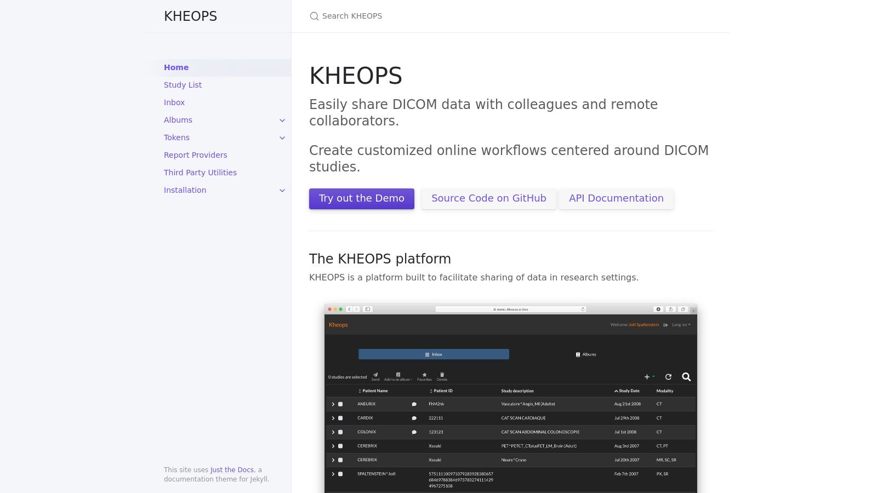Open the Lang: en language dropdown

click(681, 324)
